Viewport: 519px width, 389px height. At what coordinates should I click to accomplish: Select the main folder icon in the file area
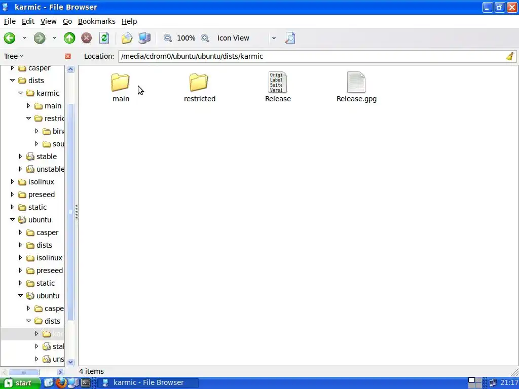point(120,83)
